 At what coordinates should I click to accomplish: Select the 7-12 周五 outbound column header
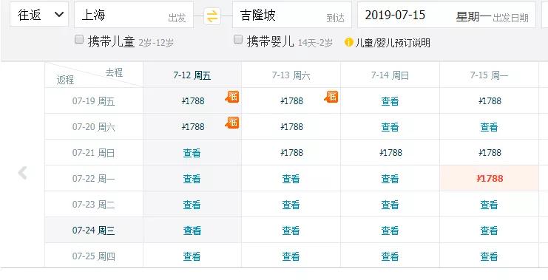click(192, 75)
